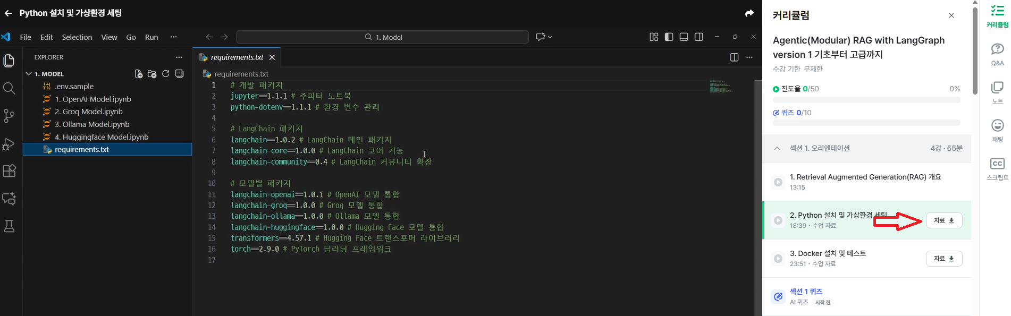Open 4. Huggingface Model.ipynb file
The image size is (1011, 316).
tap(102, 137)
